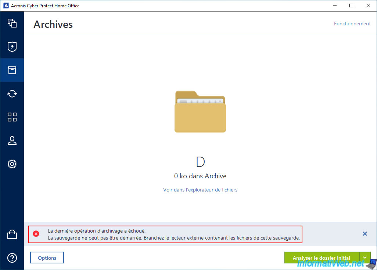Image resolution: width=377 pixels, height=270 pixels.
Task: Click the large archive folder image
Action: coord(200,111)
